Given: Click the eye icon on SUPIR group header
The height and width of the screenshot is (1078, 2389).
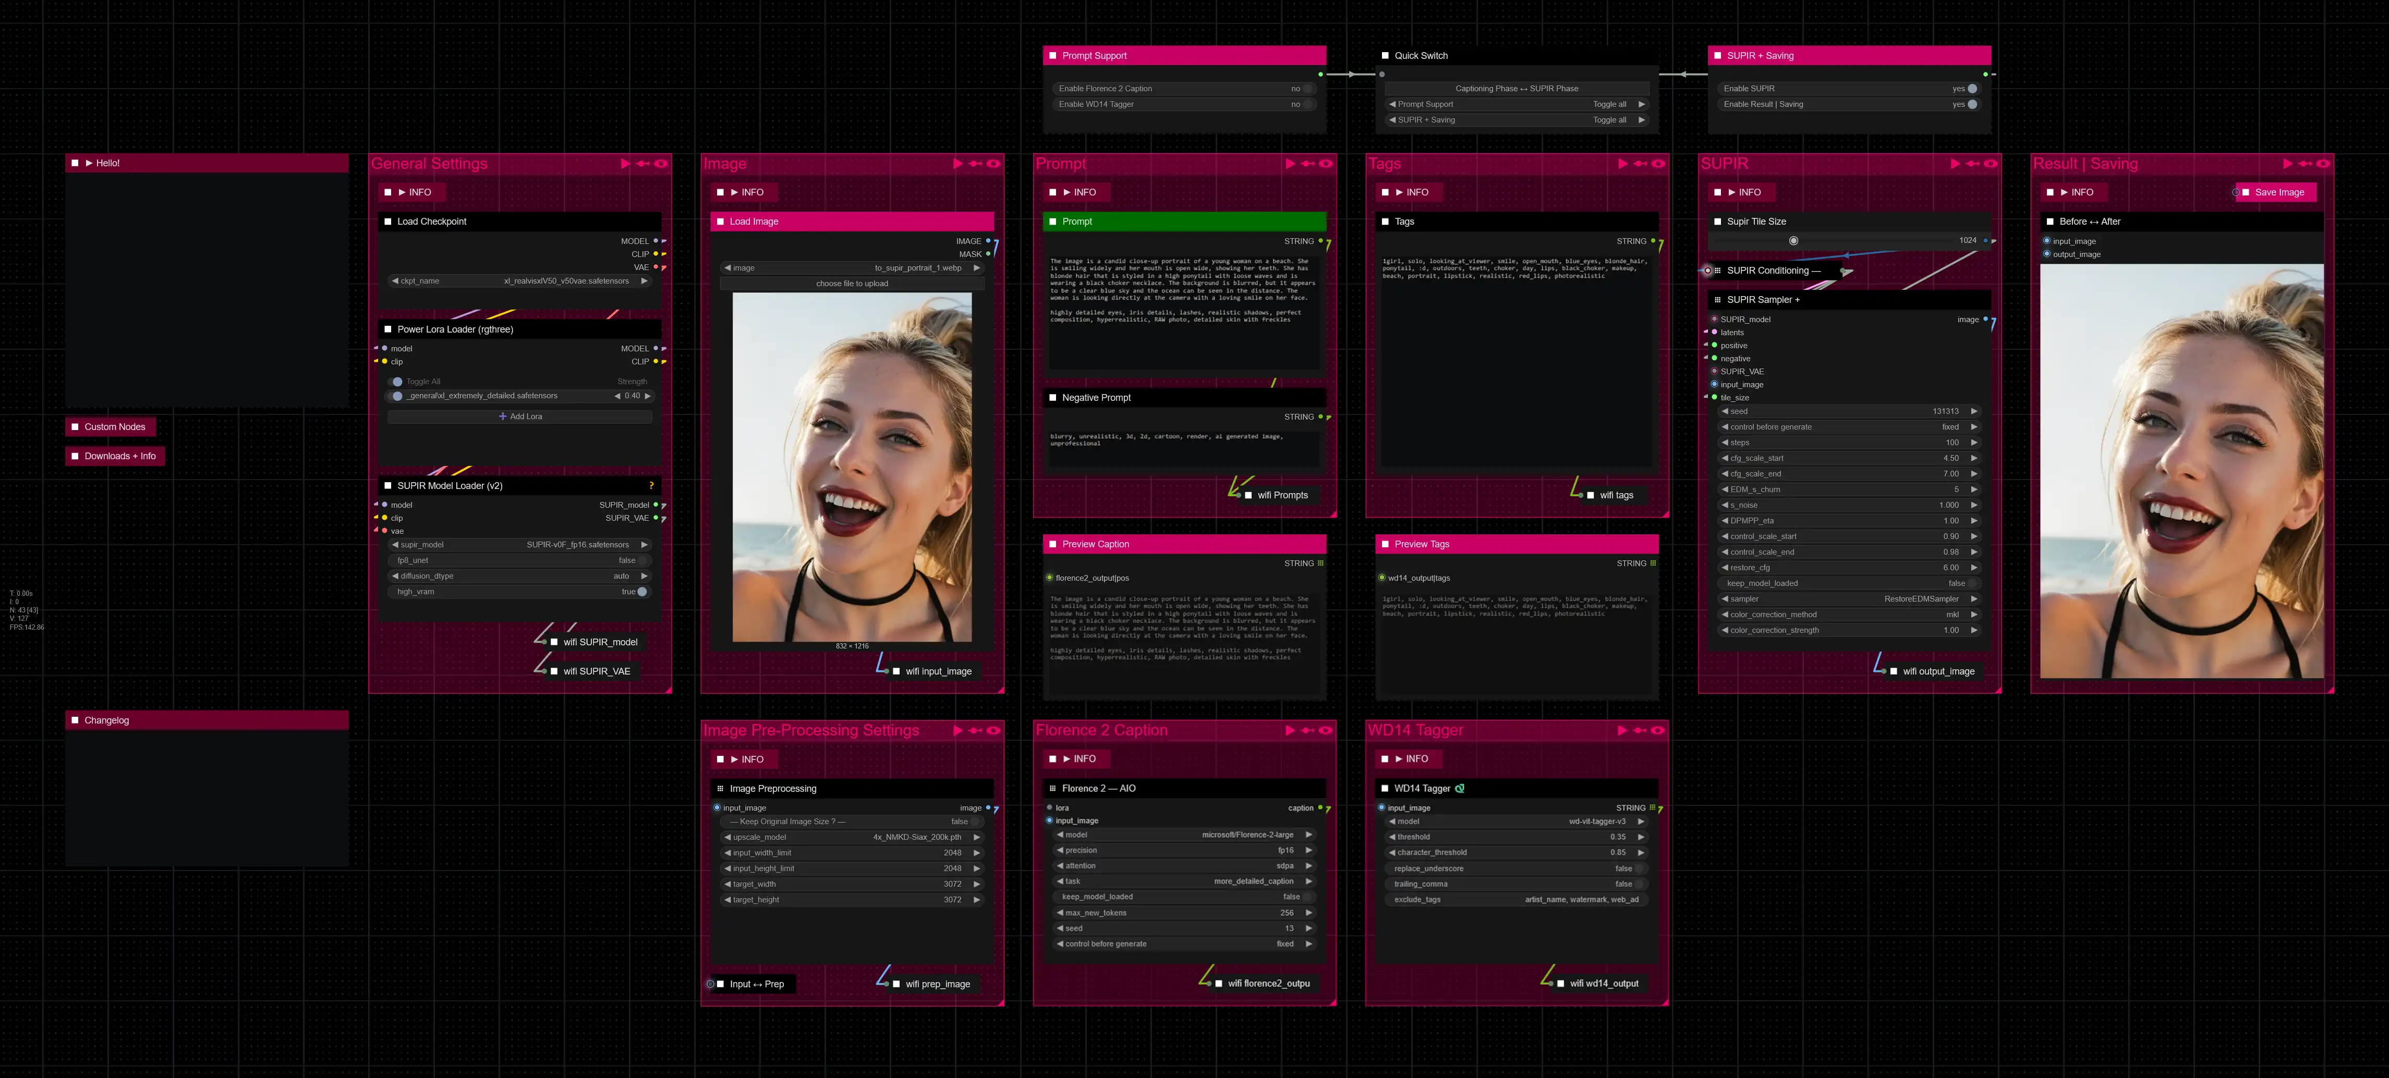Looking at the screenshot, I should 1990,164.
